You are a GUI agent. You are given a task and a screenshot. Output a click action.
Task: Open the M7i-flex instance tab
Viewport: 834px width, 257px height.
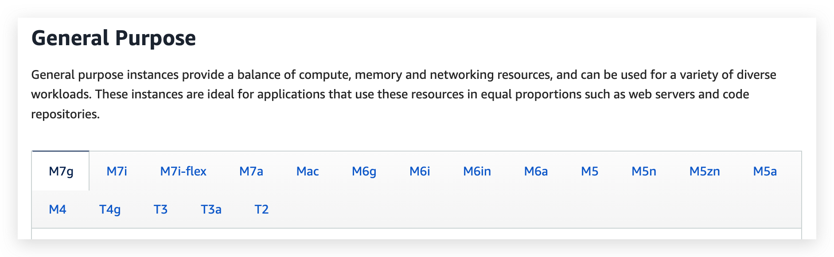click(183, 171)
